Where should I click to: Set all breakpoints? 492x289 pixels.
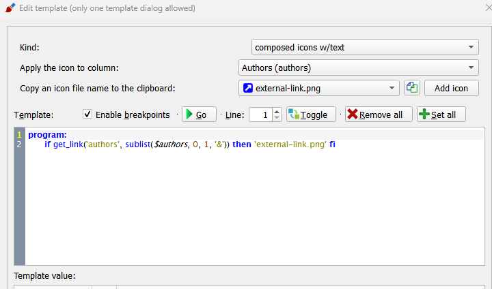point(441,115)
